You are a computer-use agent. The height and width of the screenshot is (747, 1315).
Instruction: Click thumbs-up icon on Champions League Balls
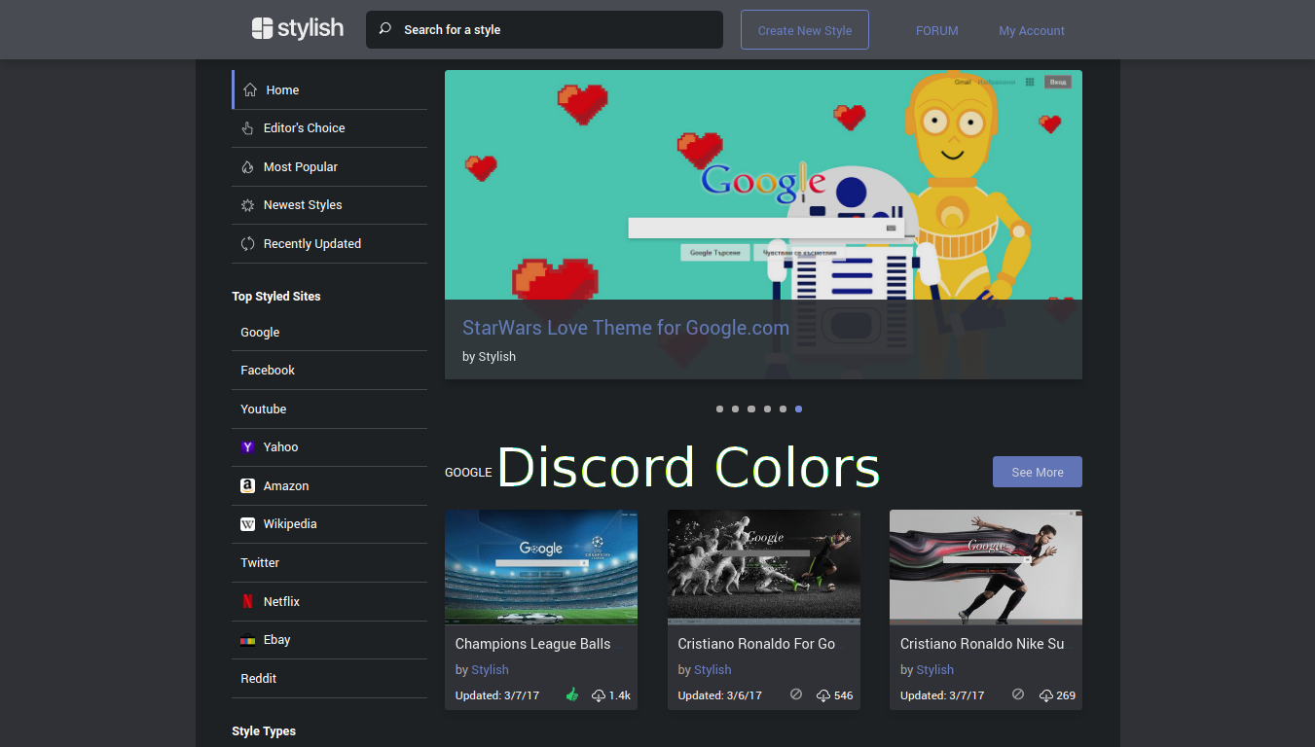click(572, 694)
